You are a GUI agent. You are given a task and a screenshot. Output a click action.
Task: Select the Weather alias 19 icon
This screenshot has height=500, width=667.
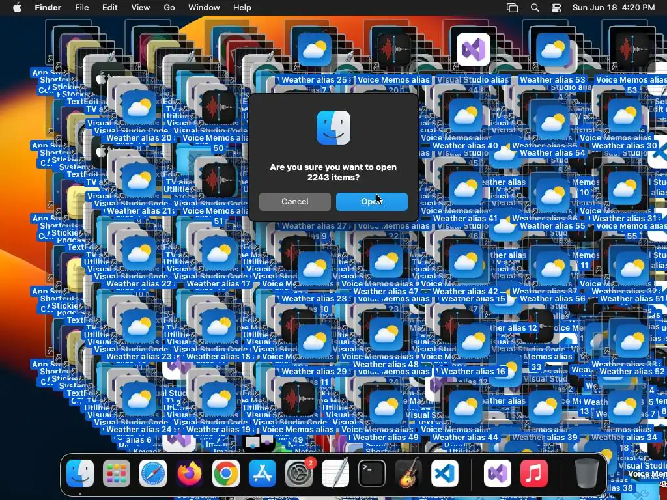click(219, 400)
